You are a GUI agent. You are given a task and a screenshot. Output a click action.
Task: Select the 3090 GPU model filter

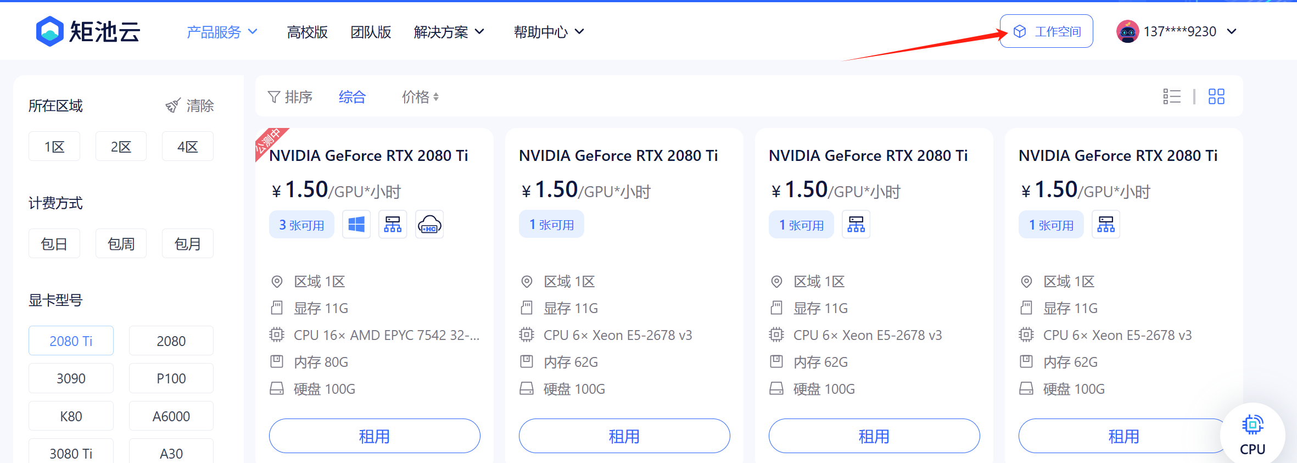click(71, 378)
